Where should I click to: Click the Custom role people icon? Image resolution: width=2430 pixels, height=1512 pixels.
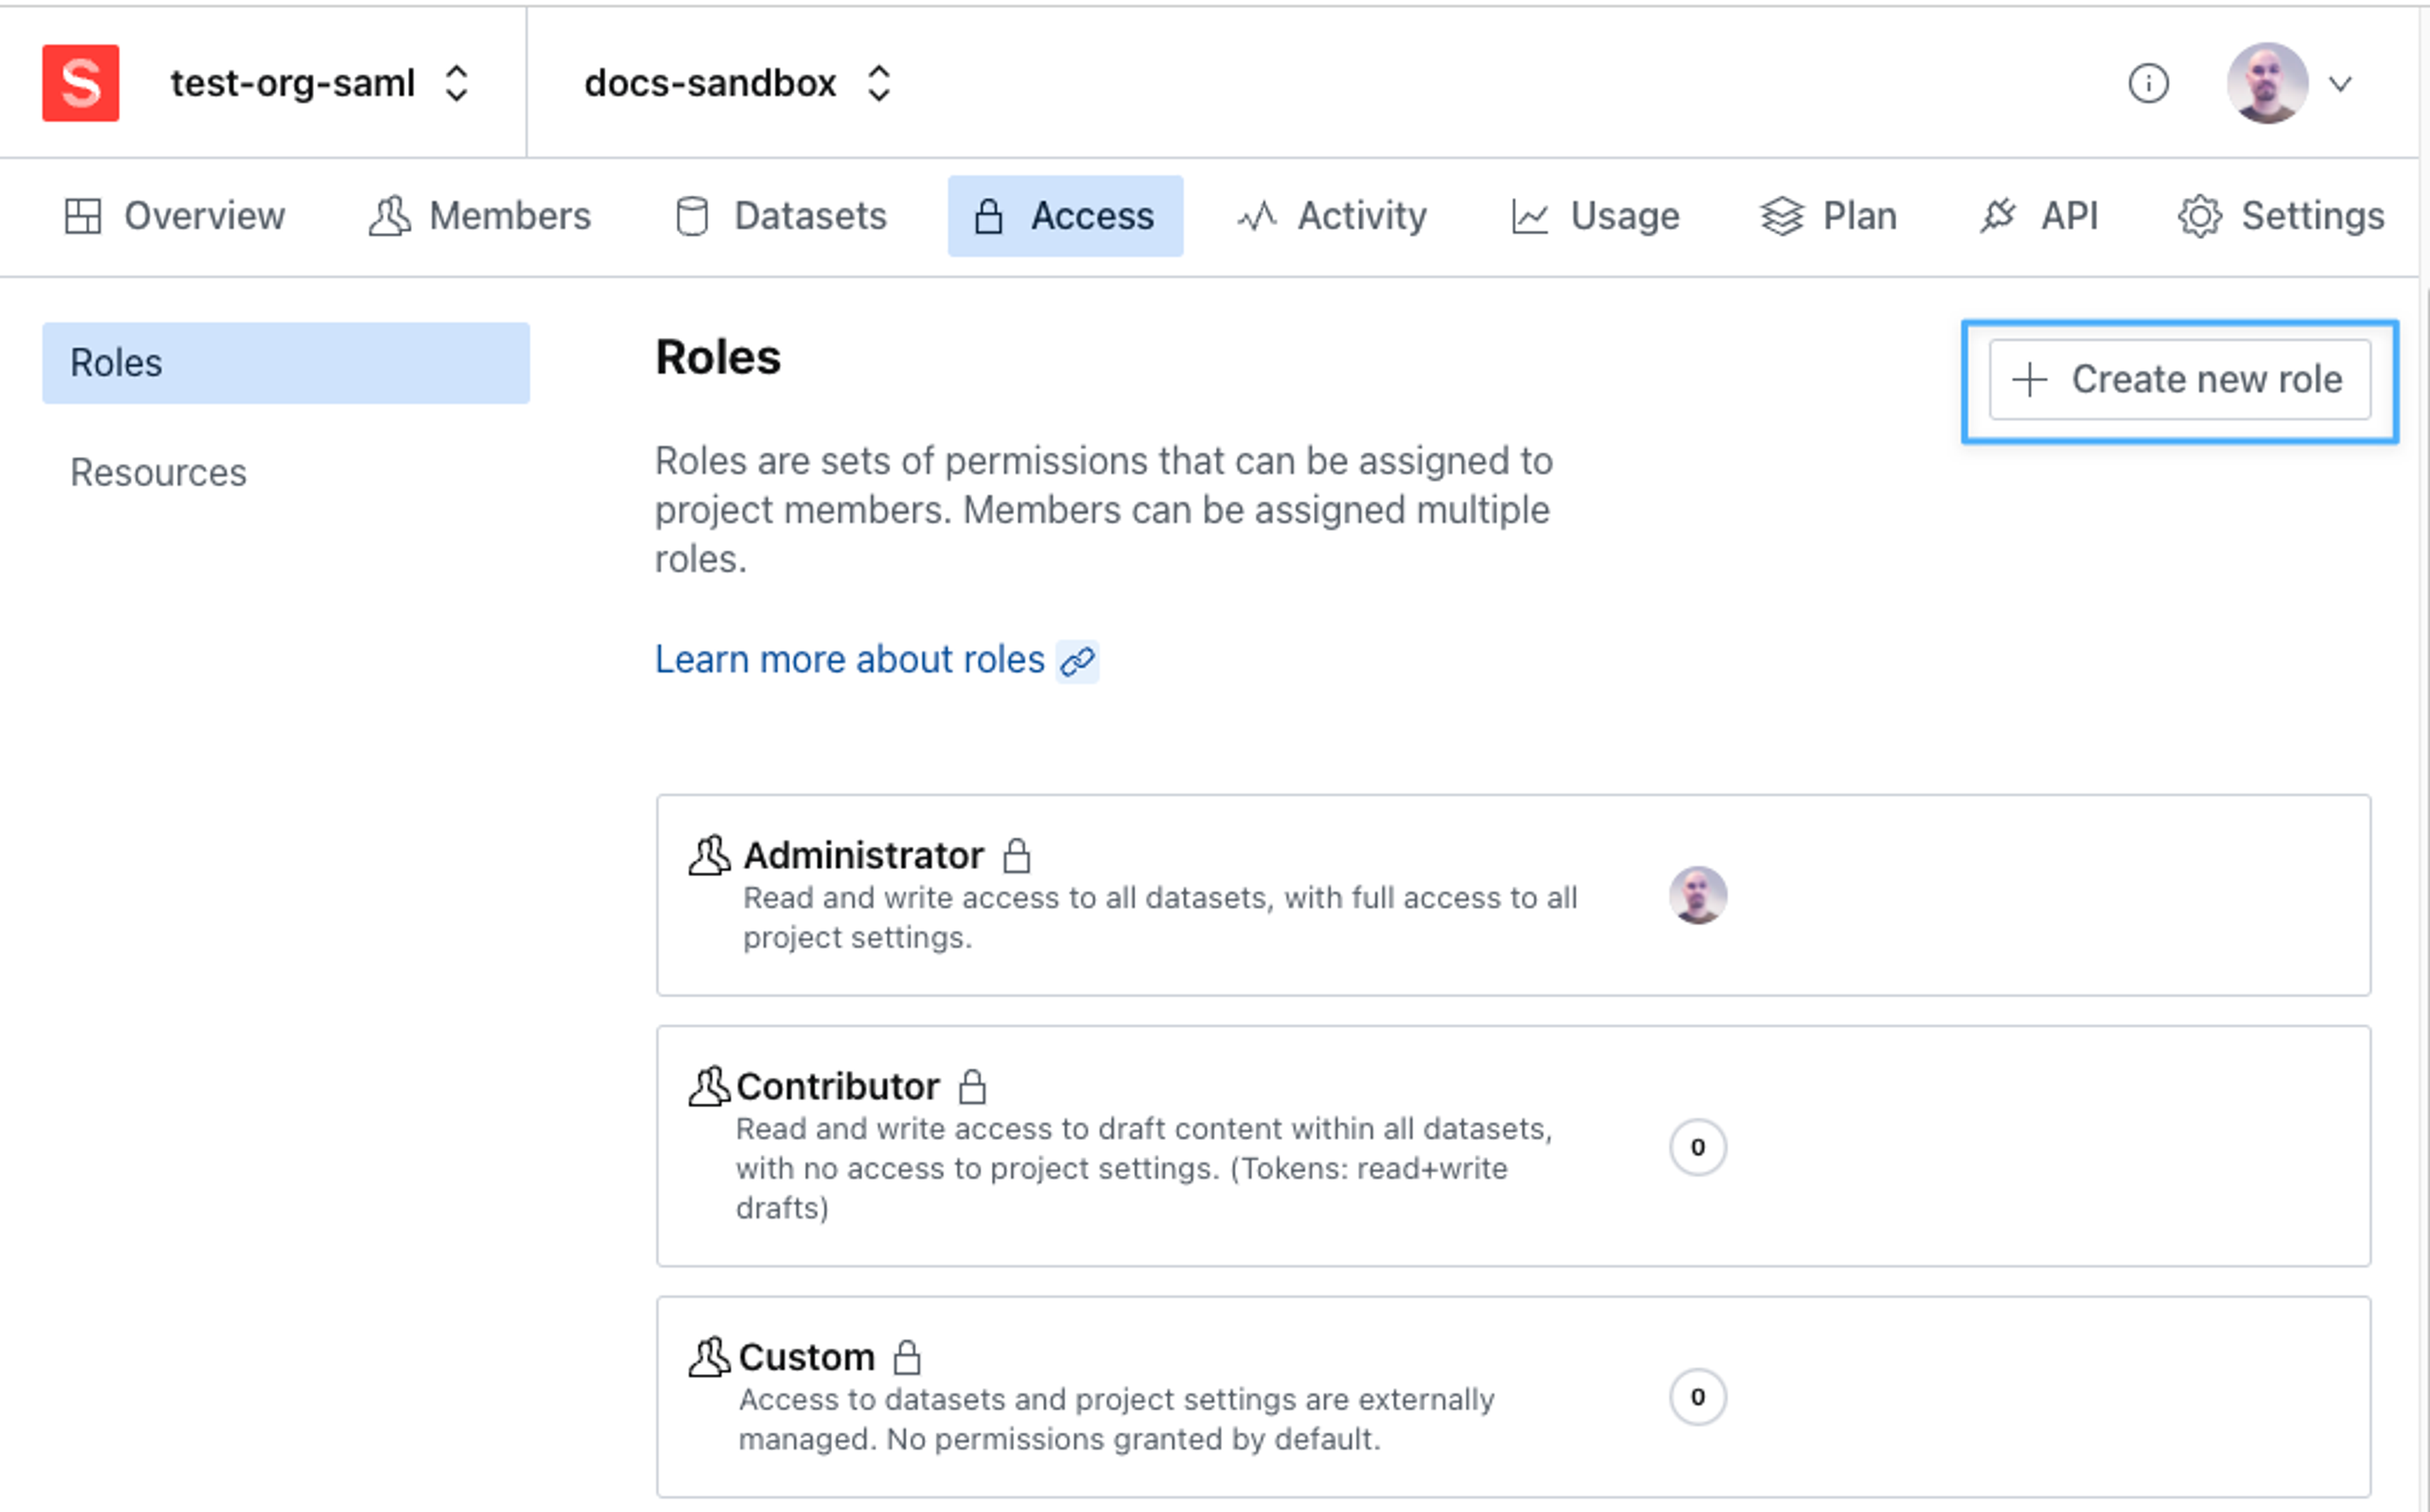pos(709,1358)
